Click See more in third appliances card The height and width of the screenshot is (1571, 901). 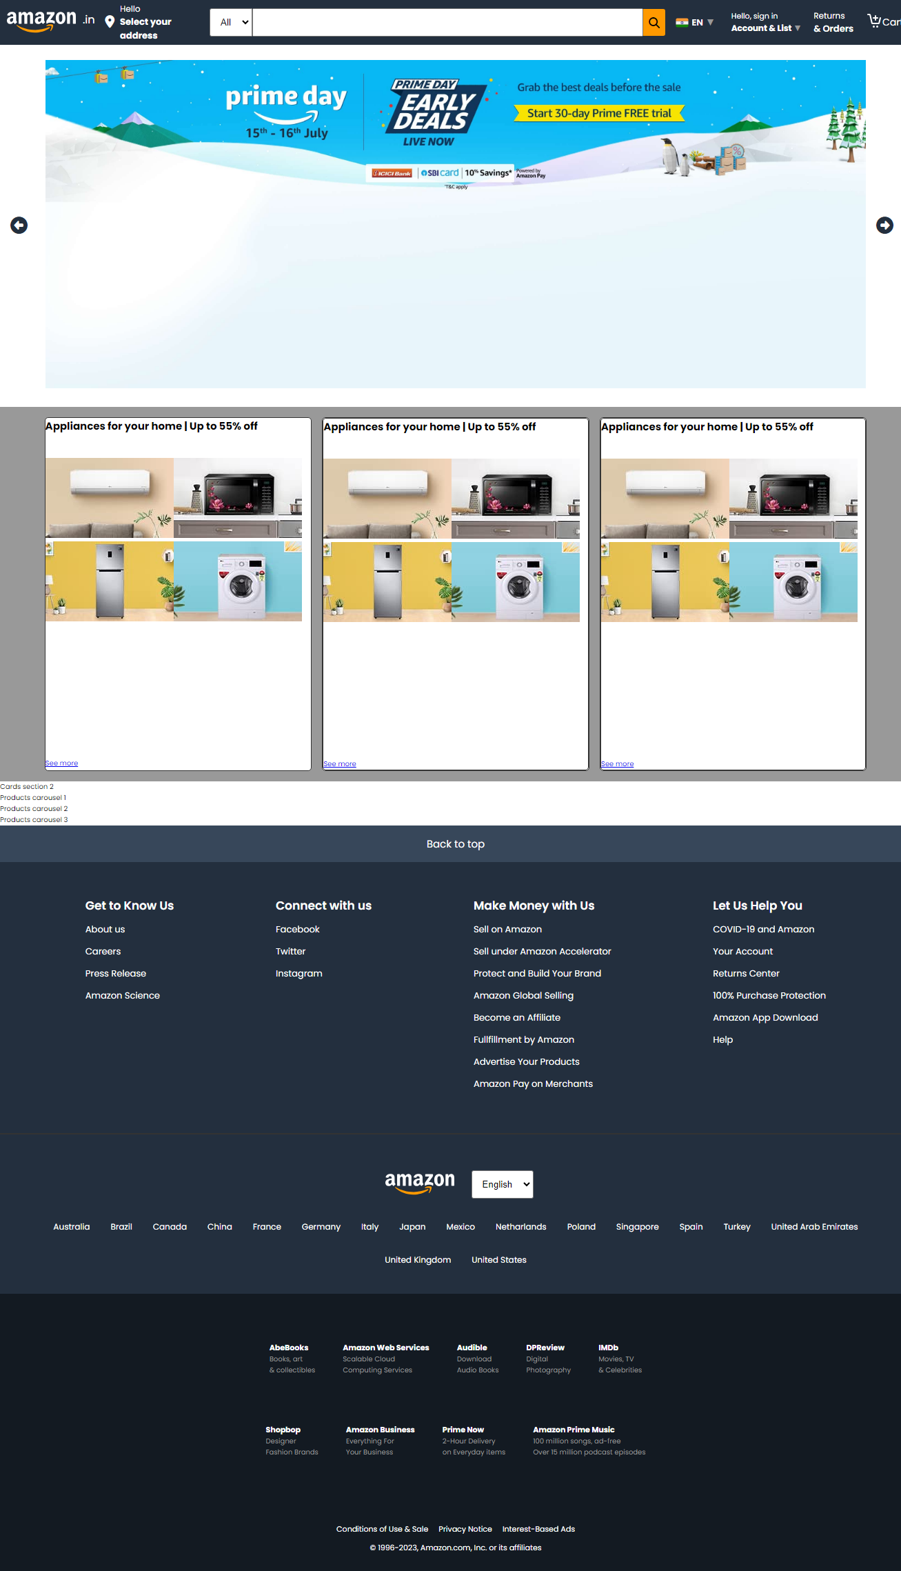pos(617,764)
